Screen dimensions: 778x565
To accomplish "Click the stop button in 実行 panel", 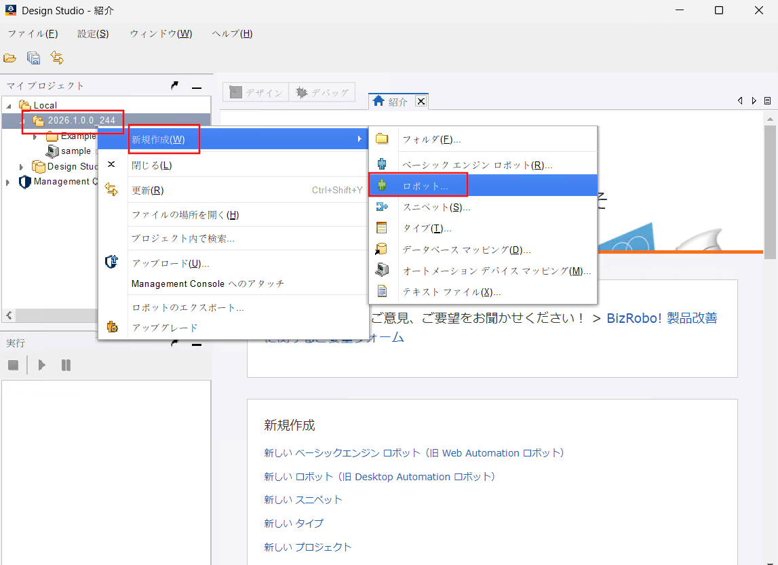I will [14, 365].
